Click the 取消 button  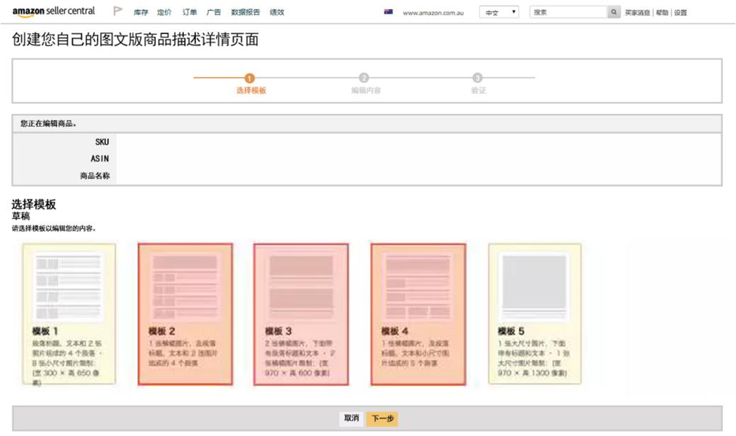(352, 418)
